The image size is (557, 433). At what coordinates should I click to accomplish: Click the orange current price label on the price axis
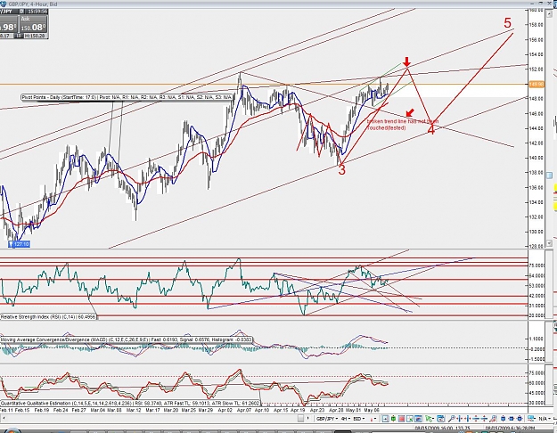coord(536,84)
